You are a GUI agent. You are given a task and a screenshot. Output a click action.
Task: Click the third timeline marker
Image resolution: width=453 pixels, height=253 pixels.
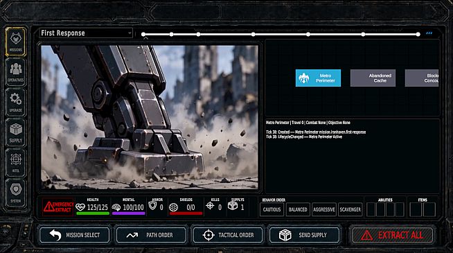(198, 35)
